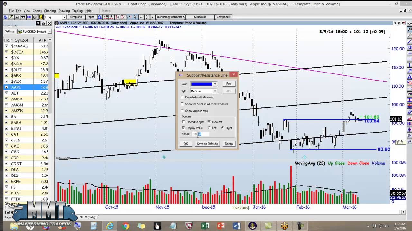Click the vertical dashed line toolbar icon
Image resolution: width=412 pixels, height=231 pixels.
click(x=146, y=17)
